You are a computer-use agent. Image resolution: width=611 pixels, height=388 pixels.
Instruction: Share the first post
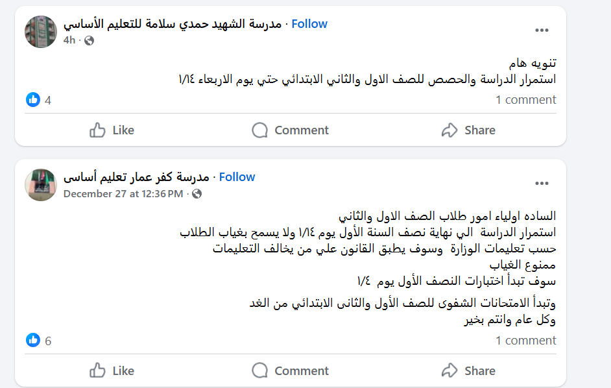click(x=468, y=130)
